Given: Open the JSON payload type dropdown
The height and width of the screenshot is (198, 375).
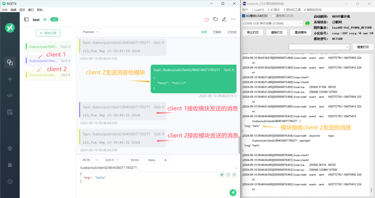Looking at the screenshot, I should pyautogui.click(x=90, y=160).
